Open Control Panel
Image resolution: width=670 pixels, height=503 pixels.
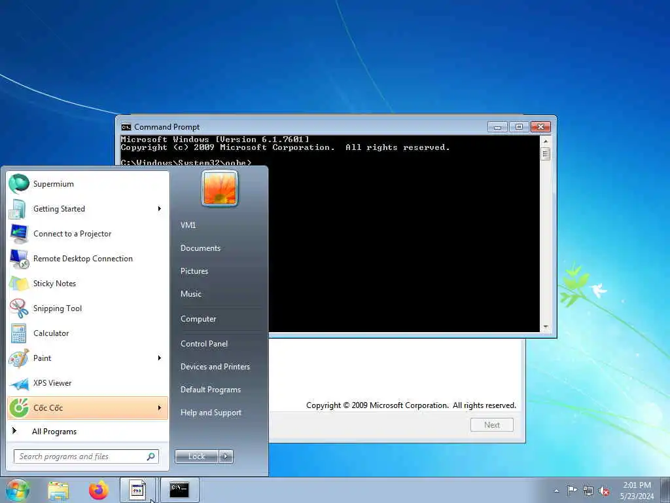(204, 343)
